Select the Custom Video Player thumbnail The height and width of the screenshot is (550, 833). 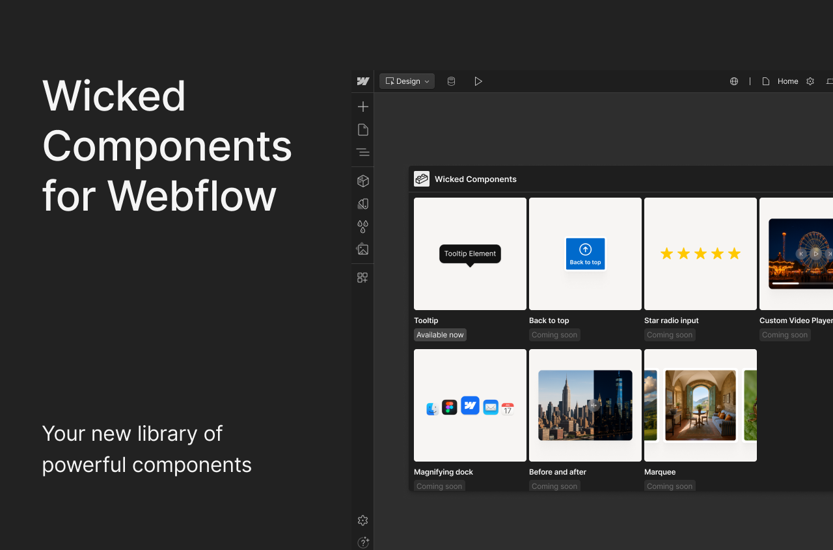coord(796,254)
